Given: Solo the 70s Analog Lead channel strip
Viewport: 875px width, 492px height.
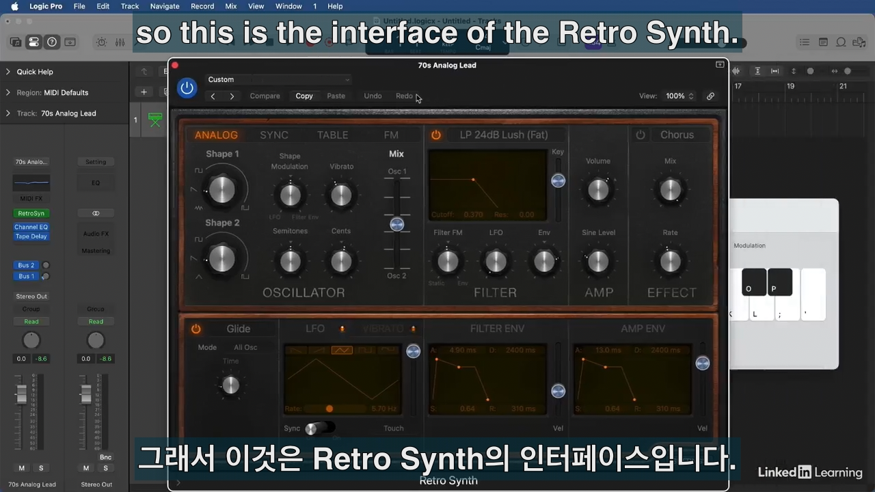Looking at the screenshot, I should pos(41,468).
